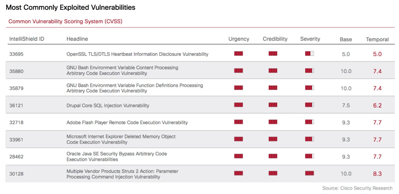This screenshot has width=399, height=194.
Task: Click IntelliShield ID 30128
Action: [x=16, y=174]
